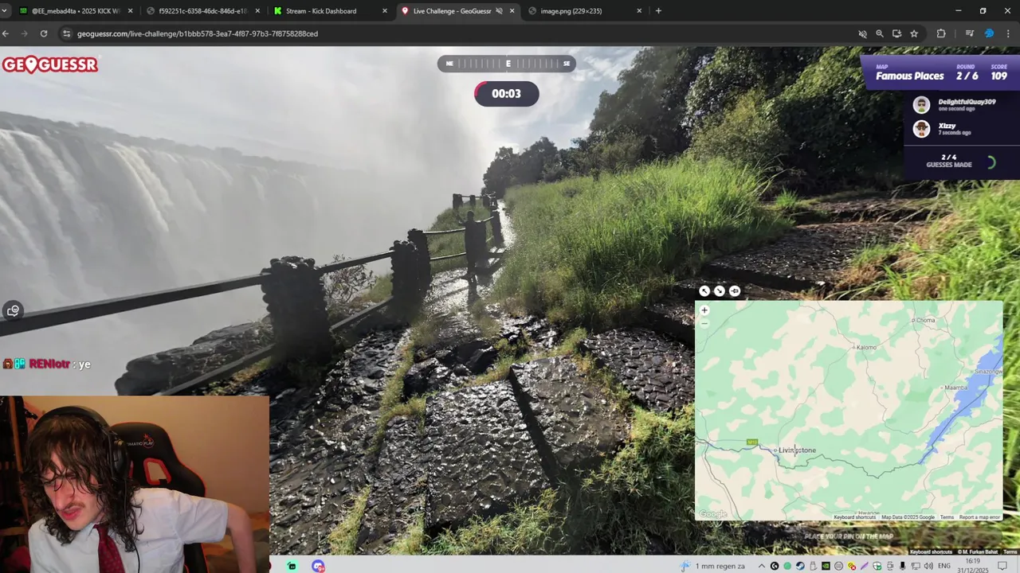Pin the guess map size

pos(735,291)
